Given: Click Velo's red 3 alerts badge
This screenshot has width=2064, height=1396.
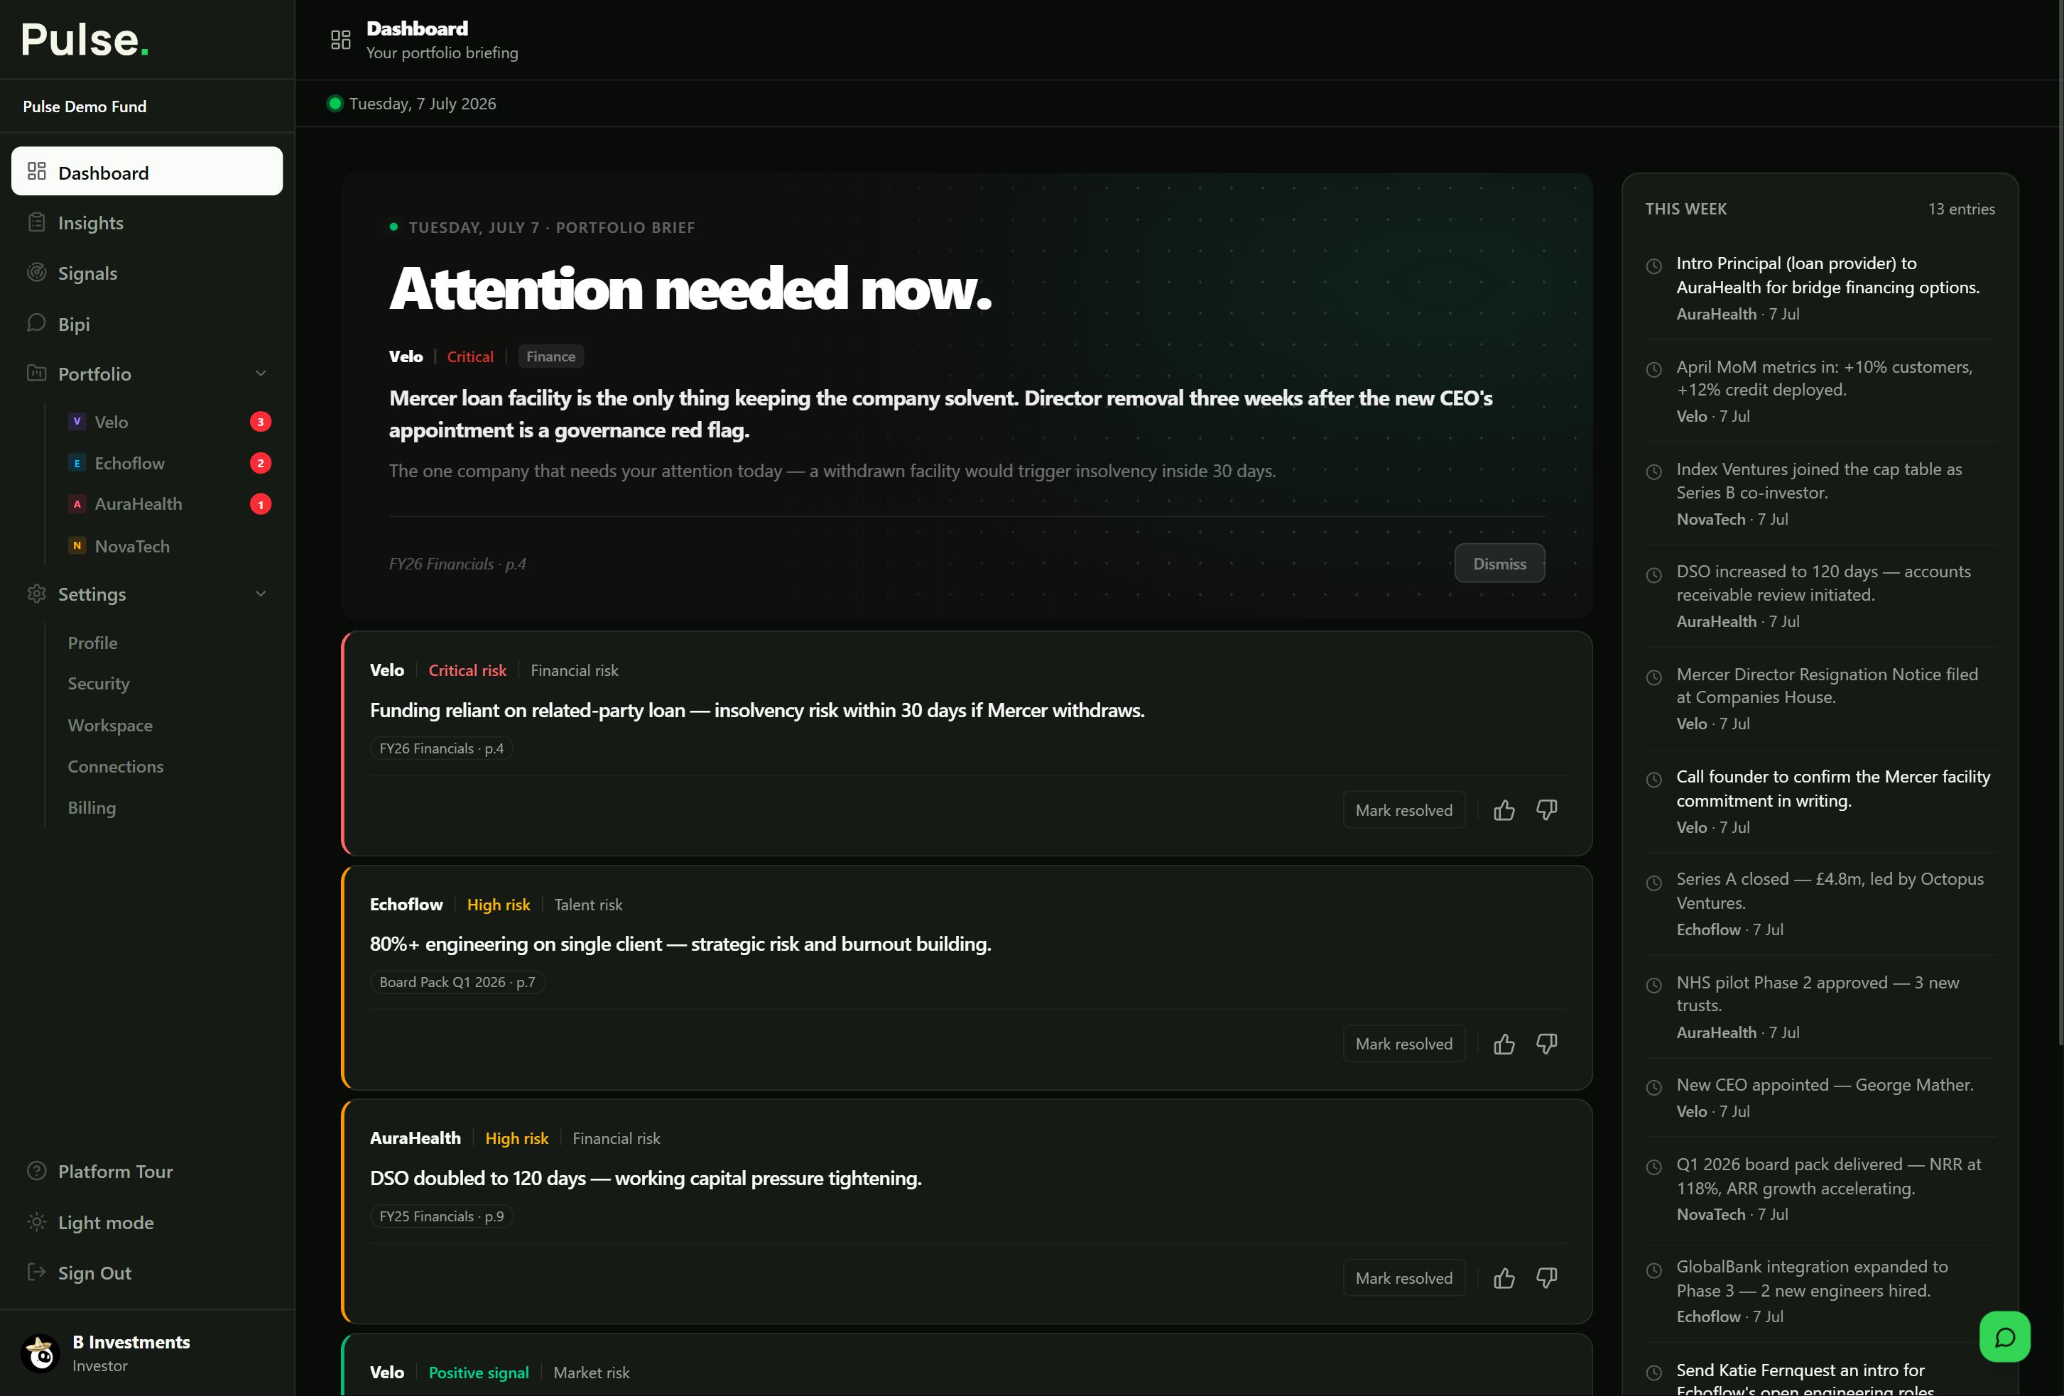Looking at the screenshot, I should coord(260,422).
